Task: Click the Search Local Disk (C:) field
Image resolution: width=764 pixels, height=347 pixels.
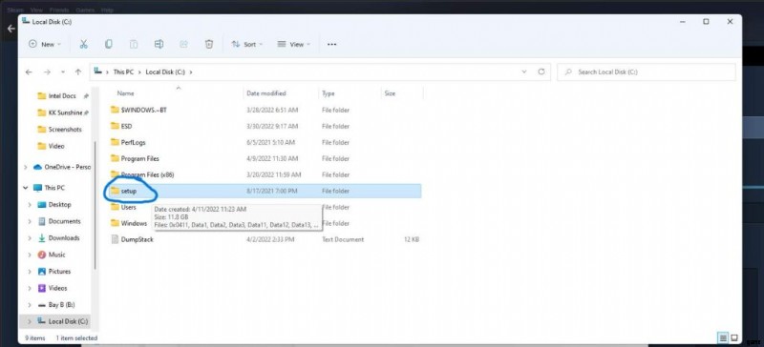Action: [647, 72]
